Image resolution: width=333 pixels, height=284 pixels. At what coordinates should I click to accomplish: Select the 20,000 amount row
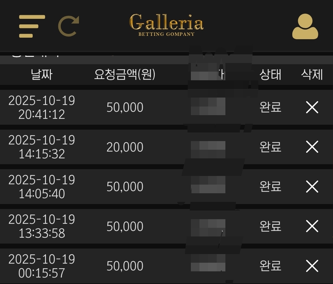125,147
